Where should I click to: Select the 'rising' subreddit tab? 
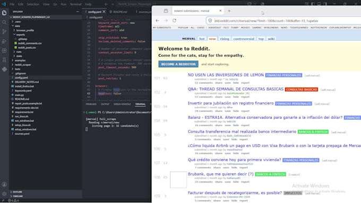(x=225, y=39)
